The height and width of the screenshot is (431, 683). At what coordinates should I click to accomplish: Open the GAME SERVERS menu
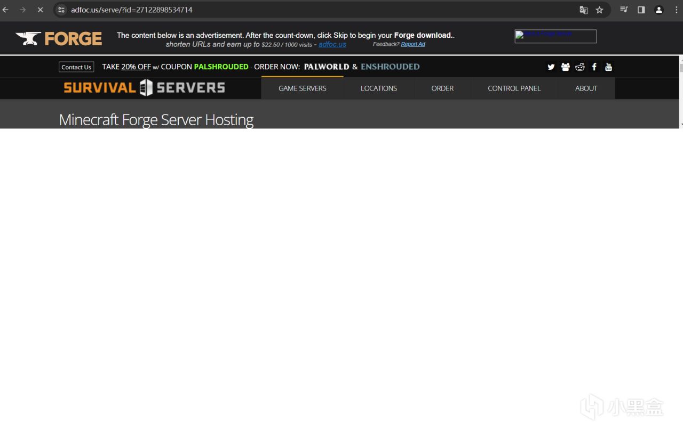(x=303, y=88)
